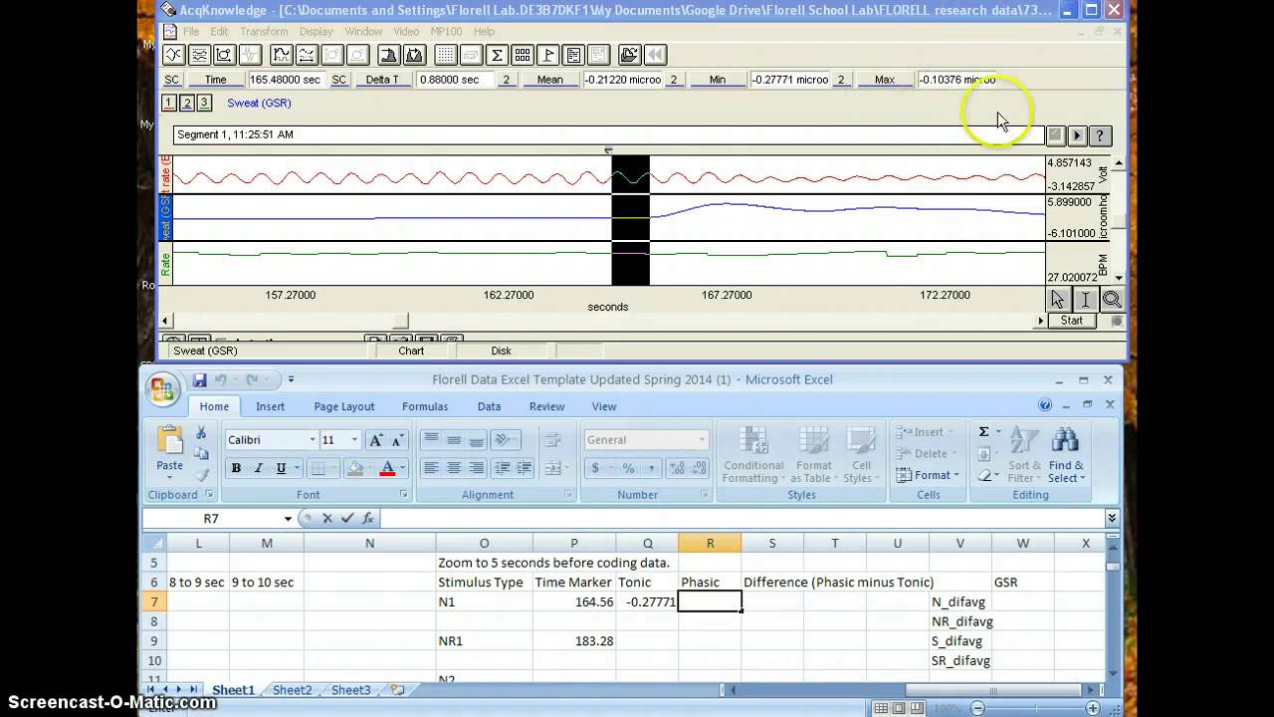Switch to the Sheet2 worksheet tab

tap(292, 690)
